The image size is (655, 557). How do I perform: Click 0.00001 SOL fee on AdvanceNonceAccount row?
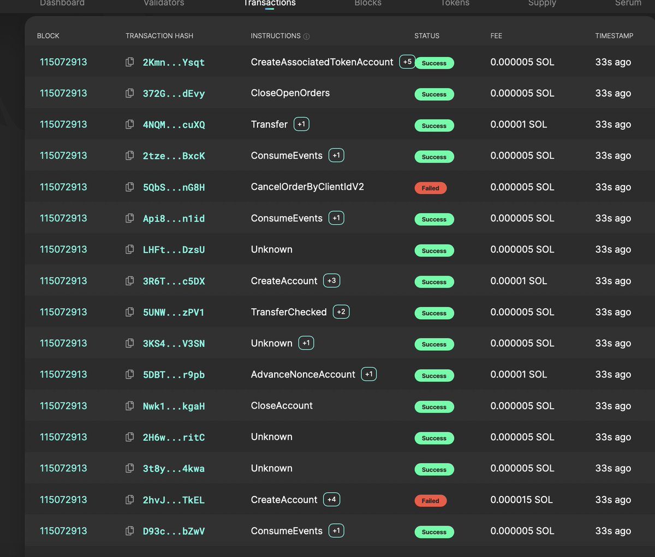(x=519, y=374)
